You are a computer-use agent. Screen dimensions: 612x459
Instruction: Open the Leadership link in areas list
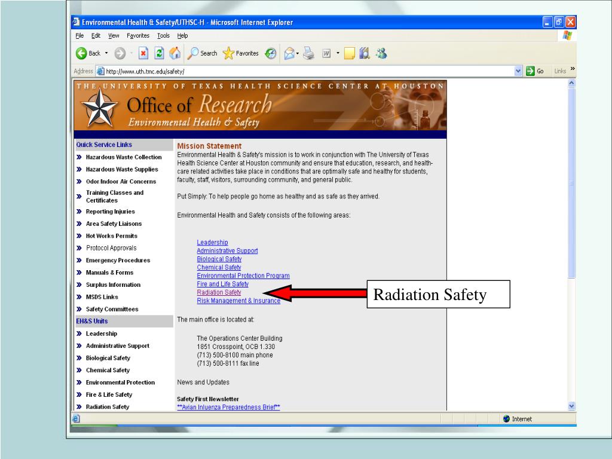pos(212,243)
